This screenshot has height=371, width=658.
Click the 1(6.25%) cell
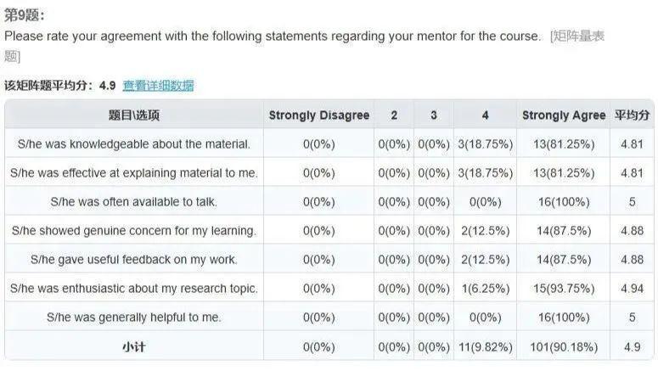coord(485,289)
